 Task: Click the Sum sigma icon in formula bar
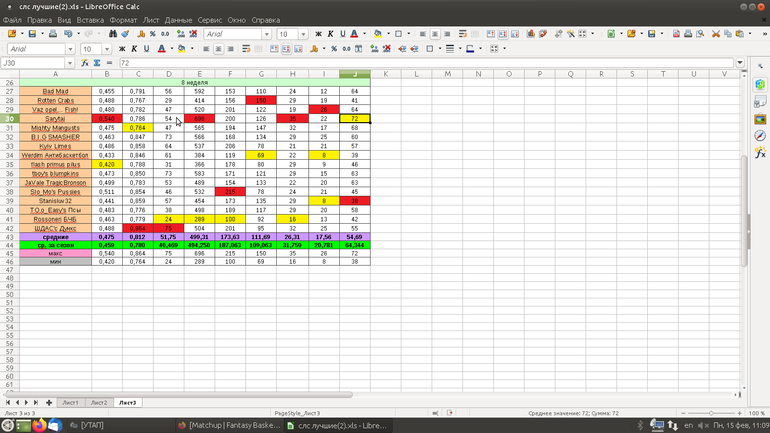(97, 63)
